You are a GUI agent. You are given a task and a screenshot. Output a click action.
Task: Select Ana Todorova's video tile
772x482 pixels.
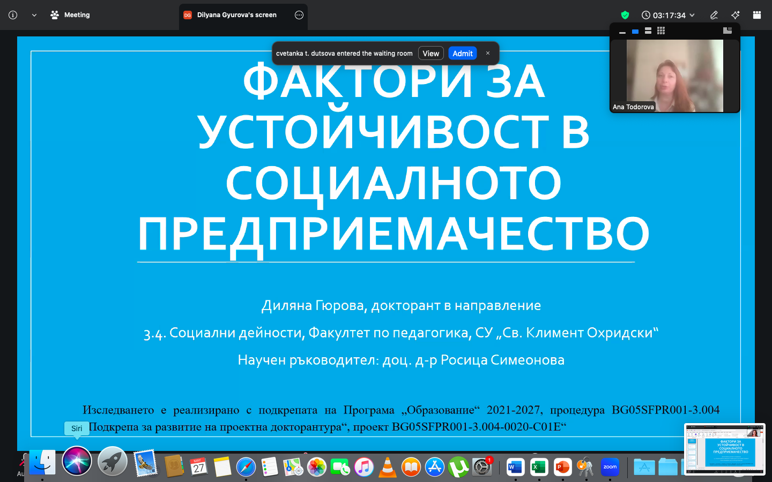(675, 76)
